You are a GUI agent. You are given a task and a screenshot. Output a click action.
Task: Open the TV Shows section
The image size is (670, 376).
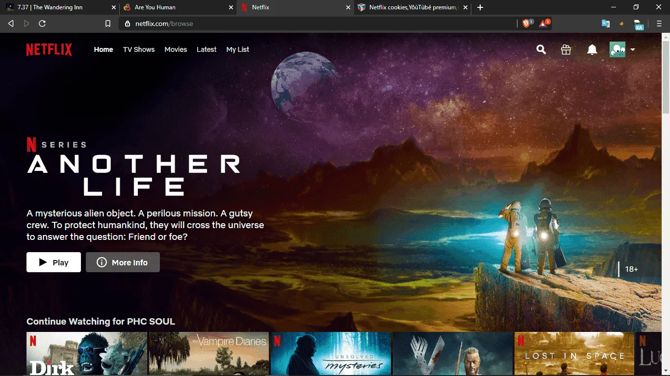pos(139,49)
